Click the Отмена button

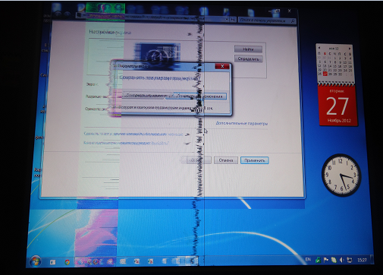(226, 160)
